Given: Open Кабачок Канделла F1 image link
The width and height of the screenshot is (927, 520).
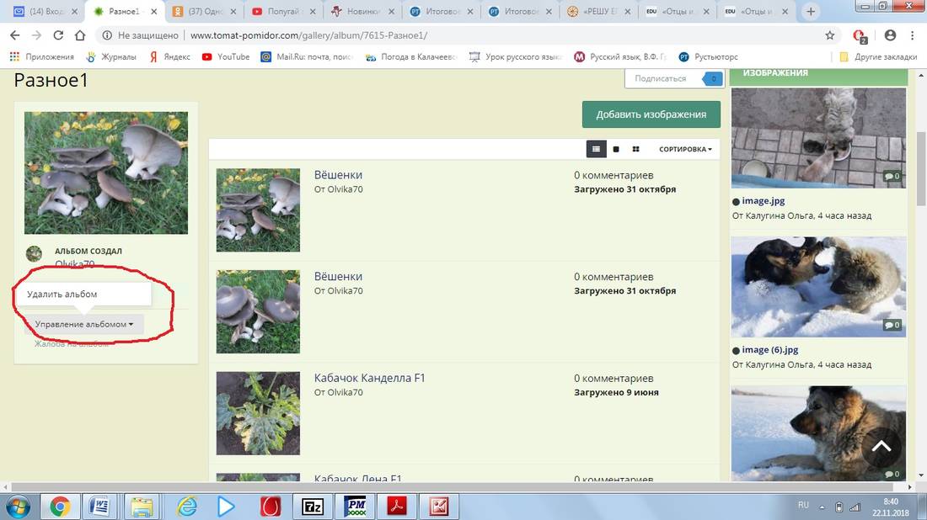Looking at the screenshot, I should click(369, 379).
